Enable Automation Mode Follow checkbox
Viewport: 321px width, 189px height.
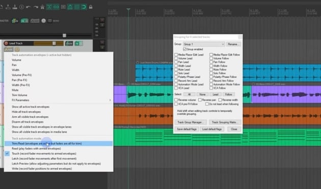[211, 84]
